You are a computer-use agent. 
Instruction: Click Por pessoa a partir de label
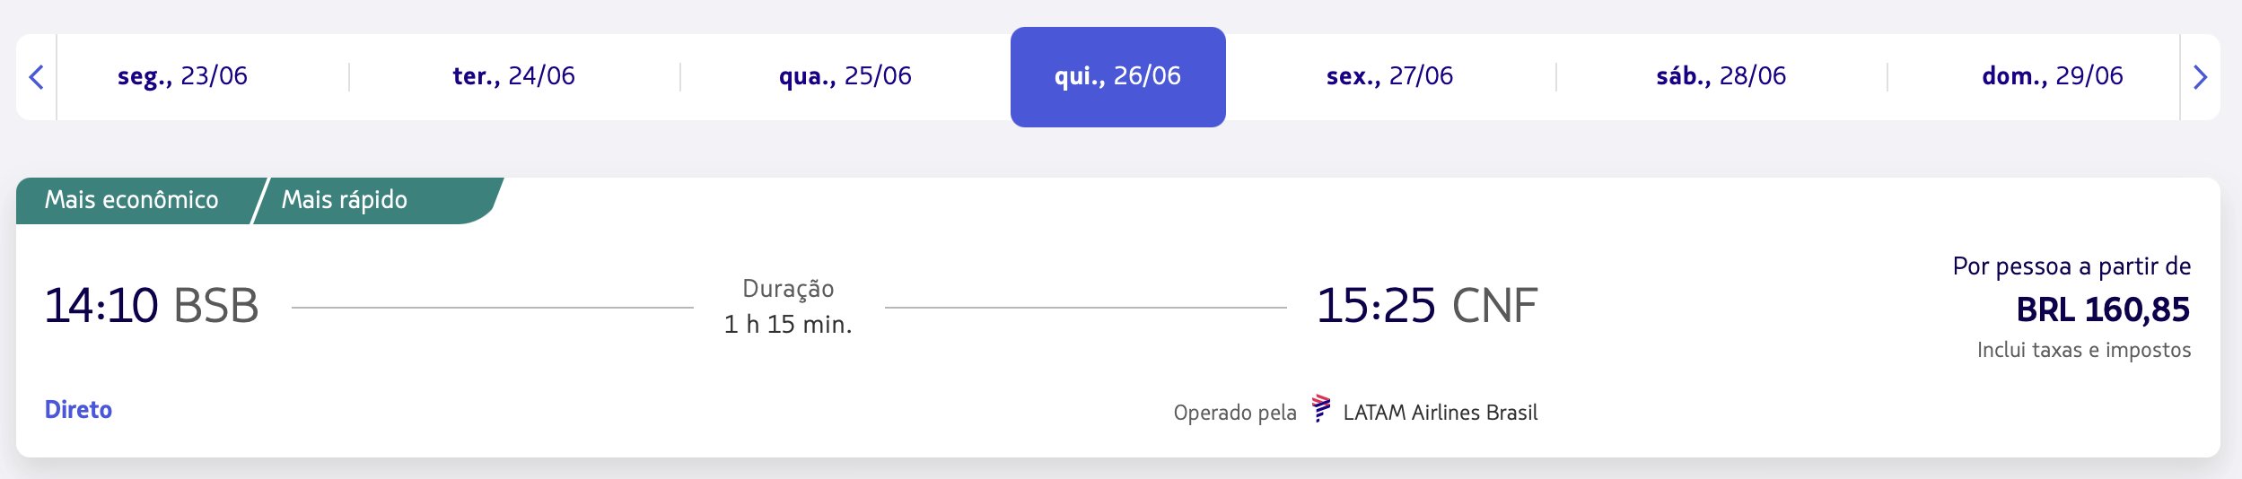pos(2071,266)
